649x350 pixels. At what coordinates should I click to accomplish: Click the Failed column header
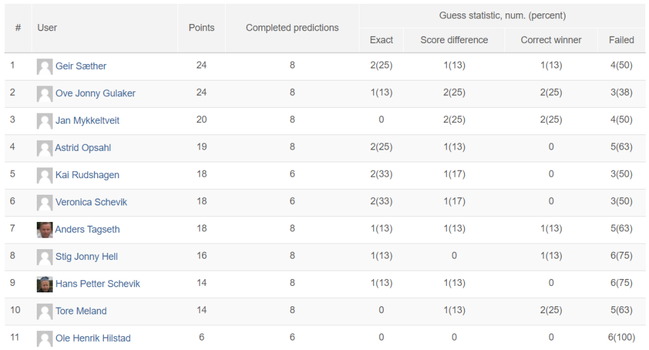[621, 40]
